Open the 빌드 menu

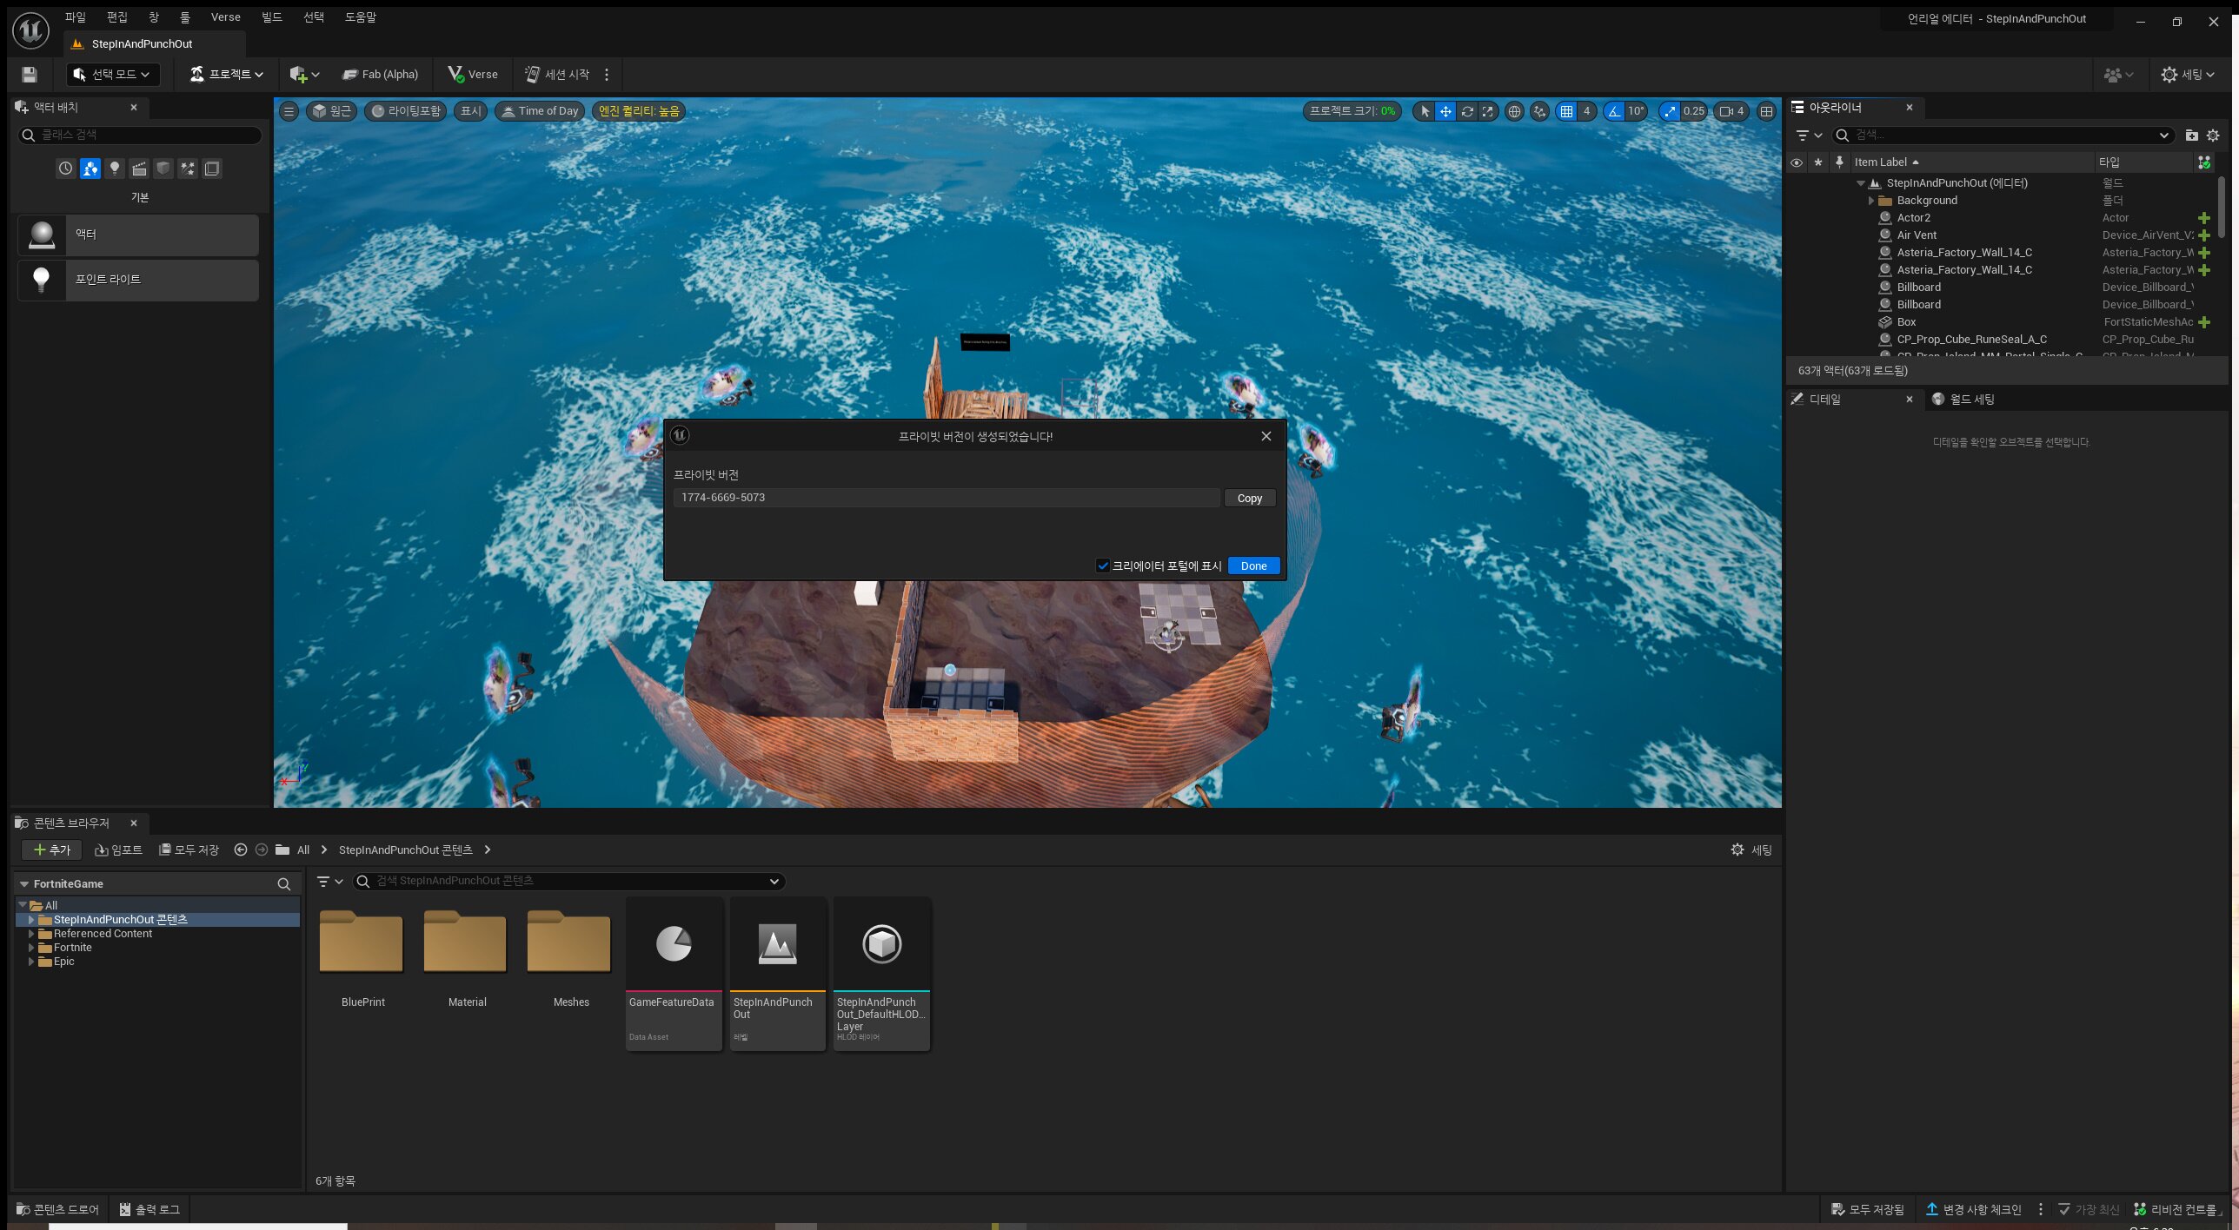point(271,17)
